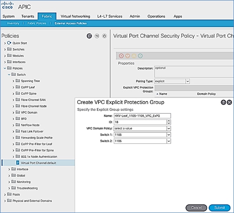Viewport: 234px width, 213px height.
Task: Select NetFlow Node tree item
Action: (30, 125)
